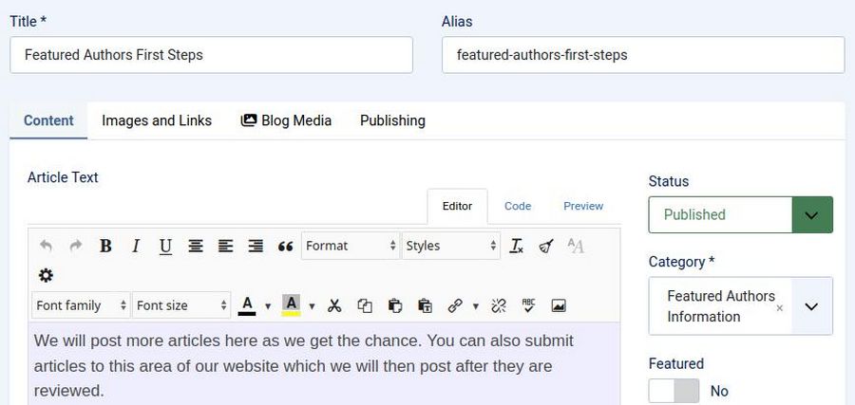
Task: Open the Status dropdown showing Published
Action: (740, 215)
